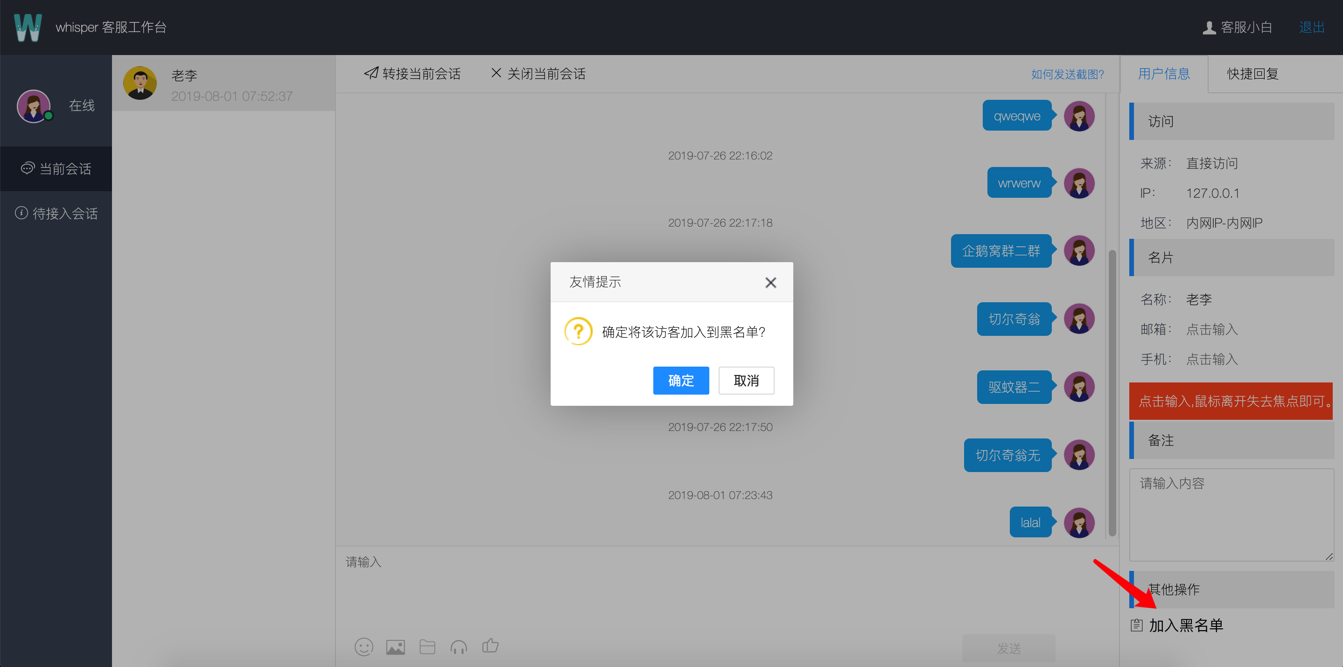Click the 手机 点击输入 field
The width and height of the screenshot is (1343, 667).
pyautogui.click(x=1211, y=359)
